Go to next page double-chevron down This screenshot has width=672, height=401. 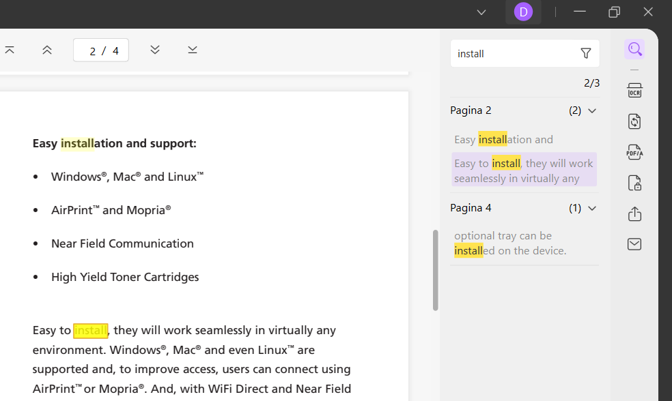point(155,50)
